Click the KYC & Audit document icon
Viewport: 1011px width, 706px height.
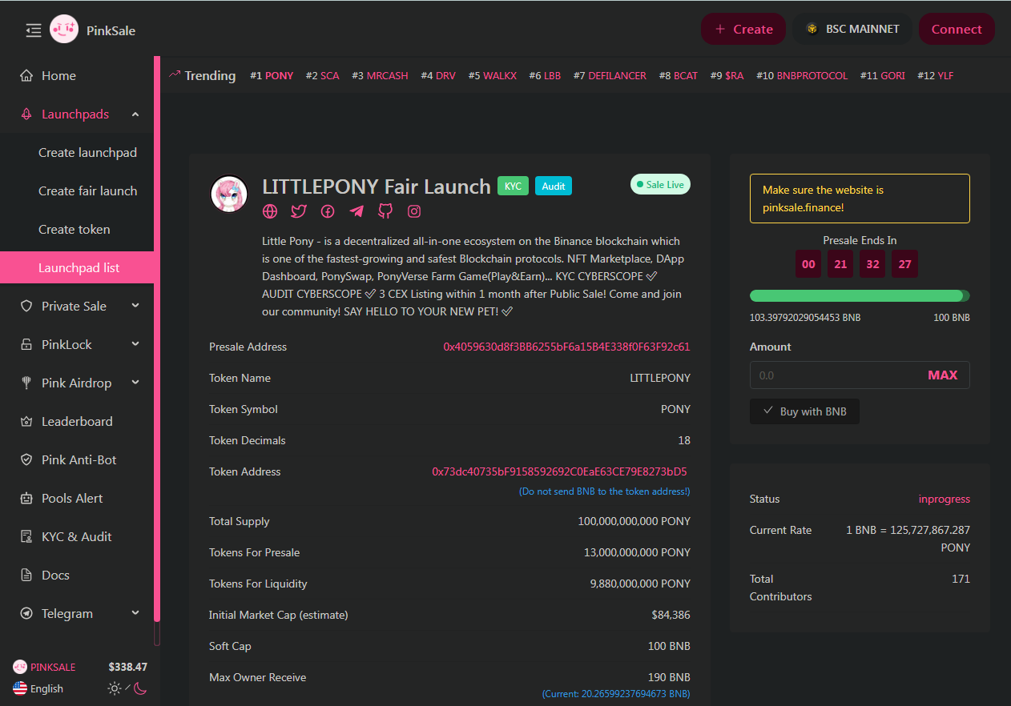coord(26,537)
